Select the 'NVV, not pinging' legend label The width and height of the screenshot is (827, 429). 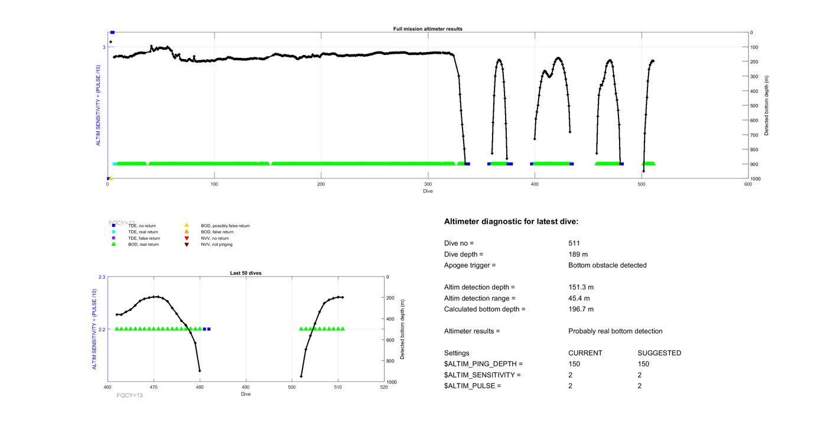(217, 244)
